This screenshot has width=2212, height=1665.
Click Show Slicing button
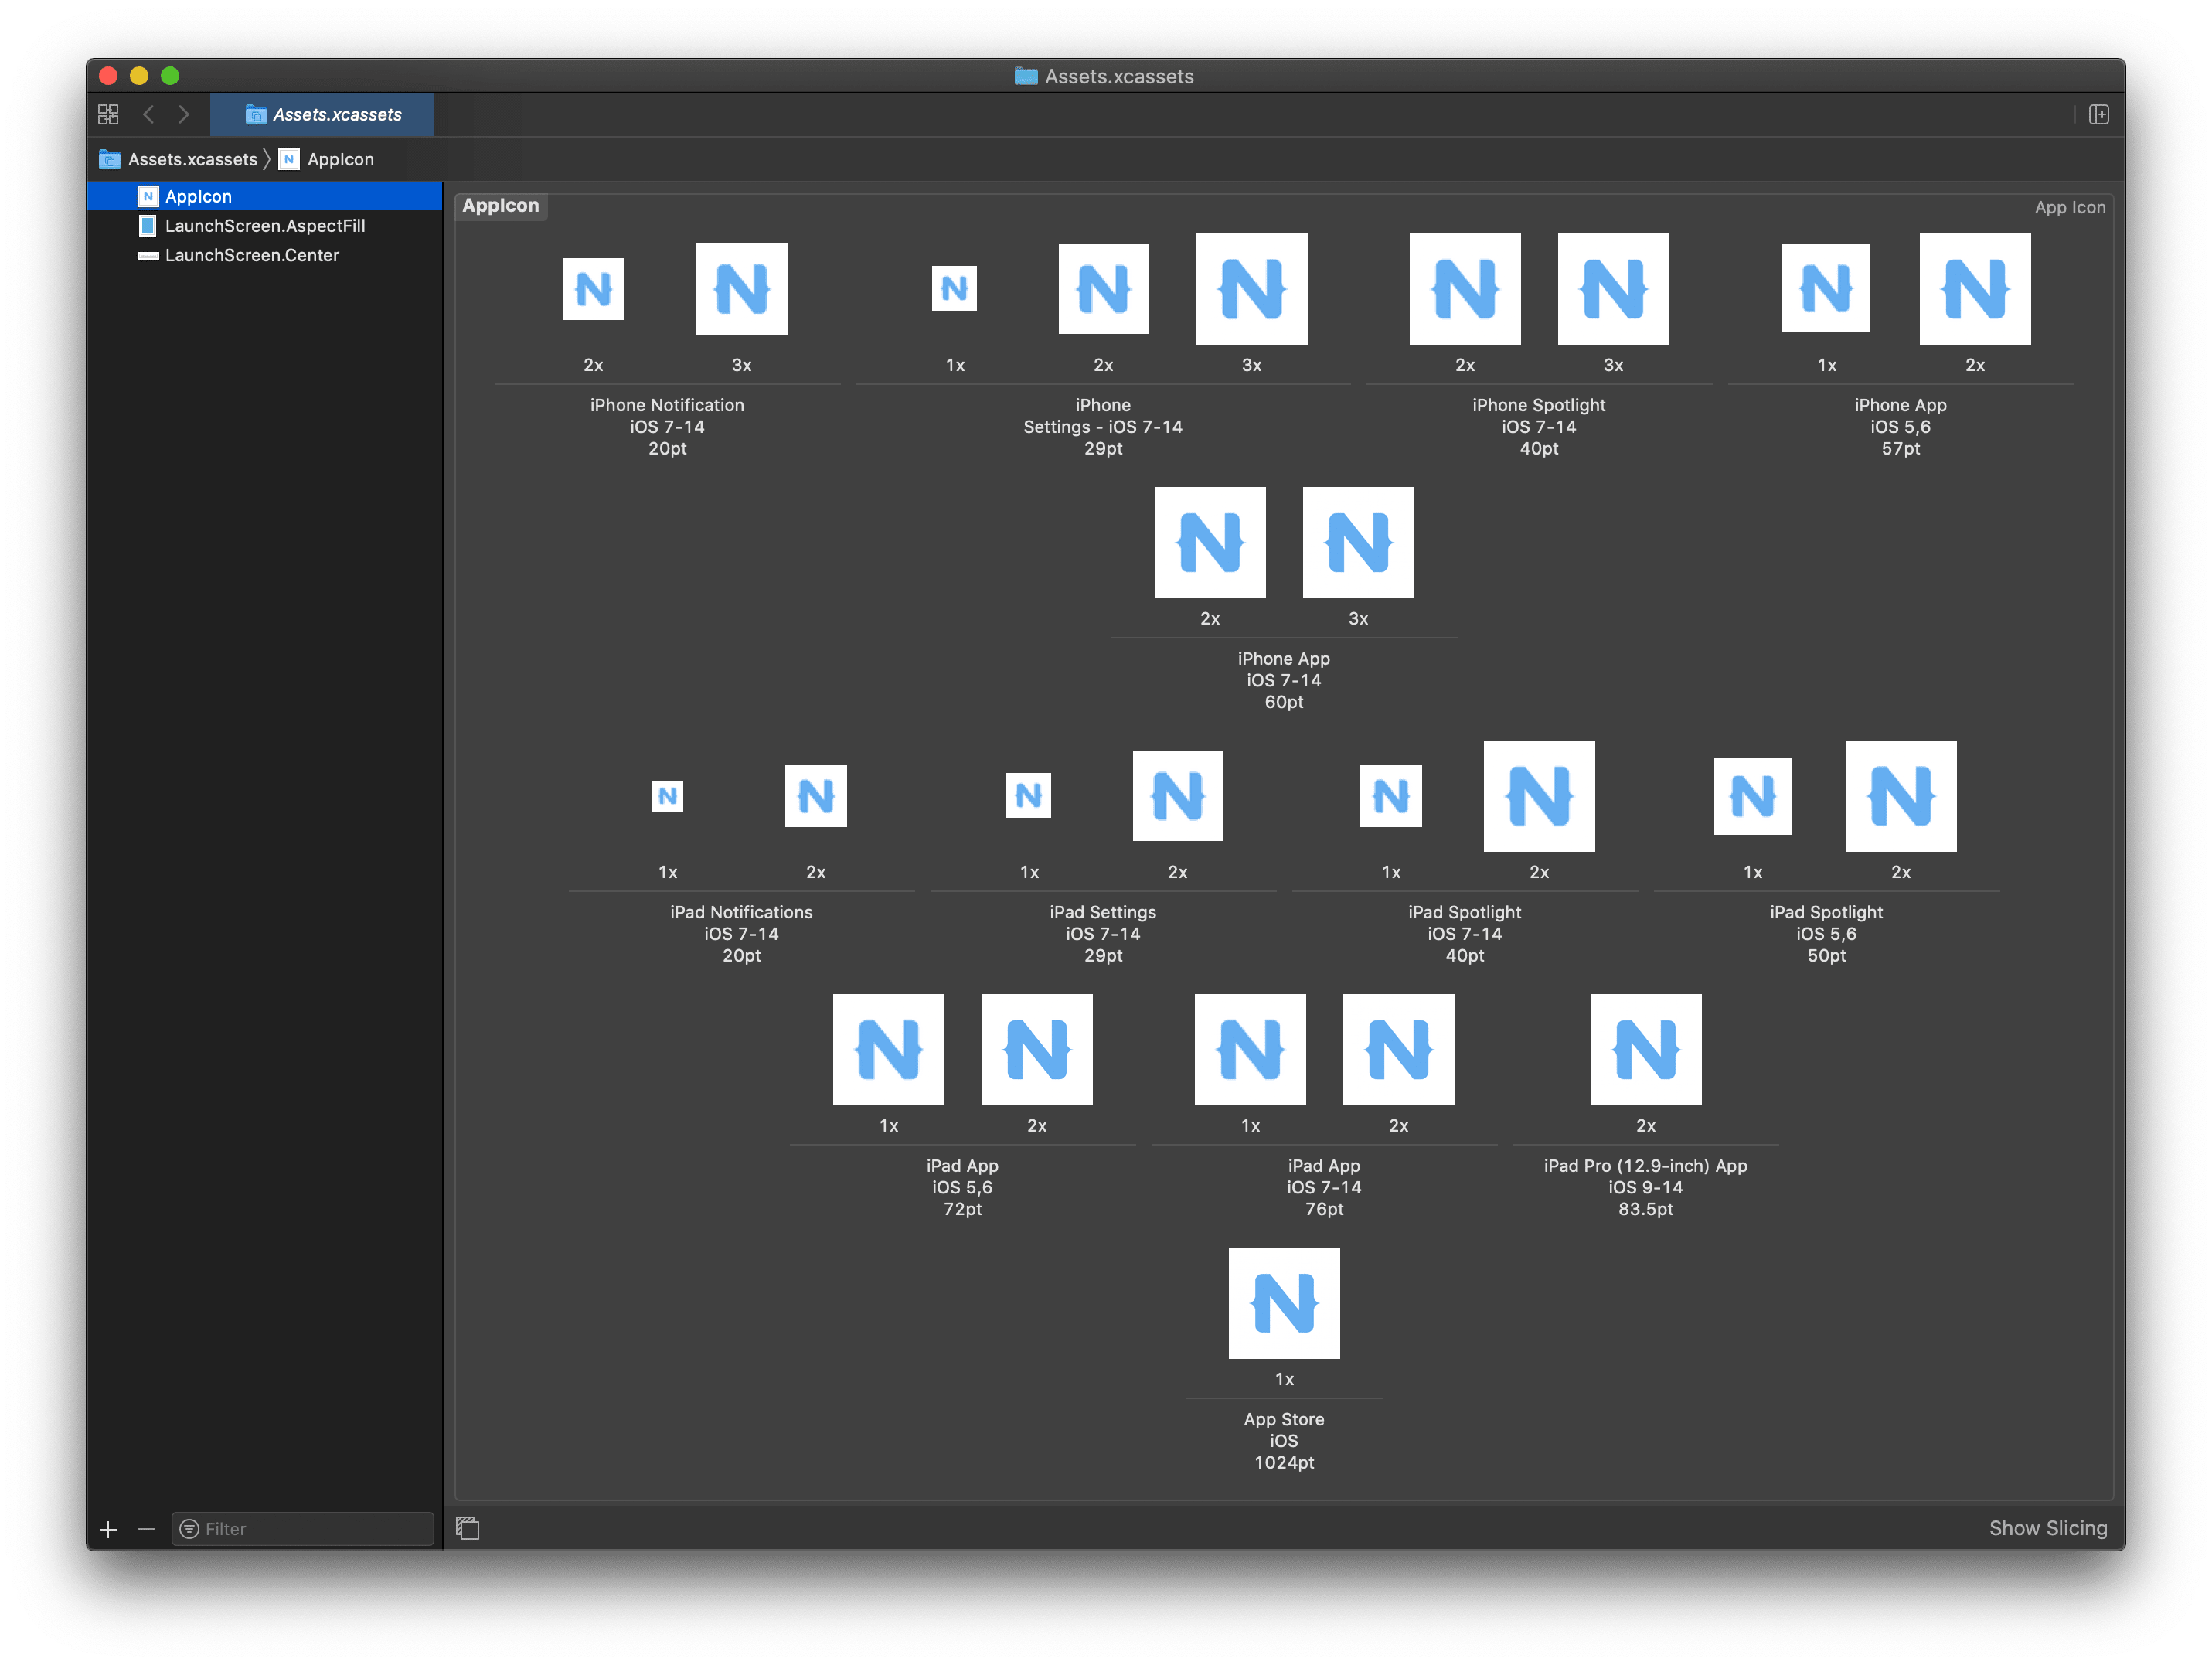[2047, 1528]
